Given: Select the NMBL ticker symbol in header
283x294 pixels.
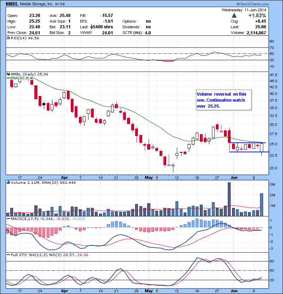Looking at the screenshot, I should [x=12, y=4].
